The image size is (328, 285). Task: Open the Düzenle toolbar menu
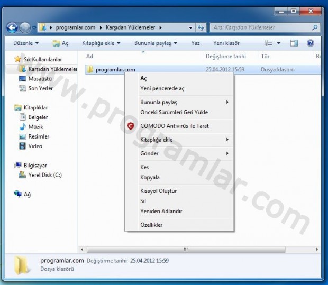click(x=26, y=43)
